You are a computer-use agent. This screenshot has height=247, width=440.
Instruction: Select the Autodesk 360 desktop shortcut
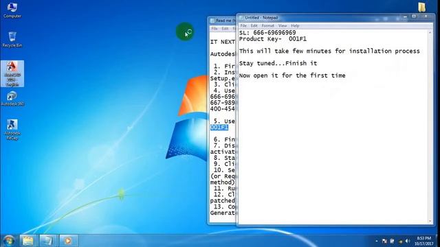pos(12,99)
